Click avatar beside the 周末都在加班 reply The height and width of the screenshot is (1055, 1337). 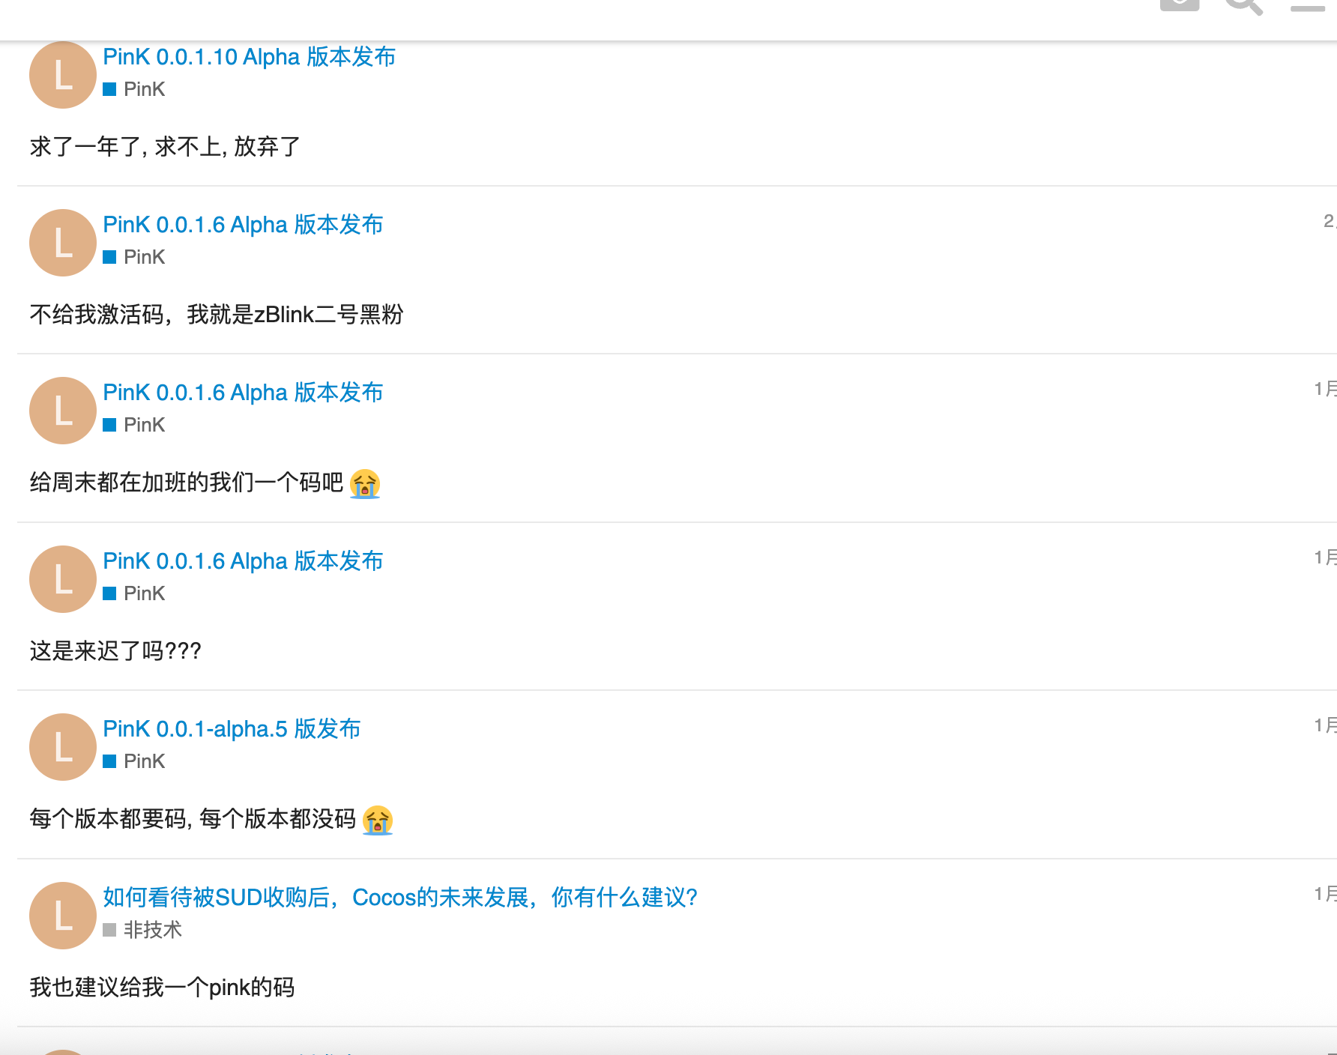click(x=63, y=411)
